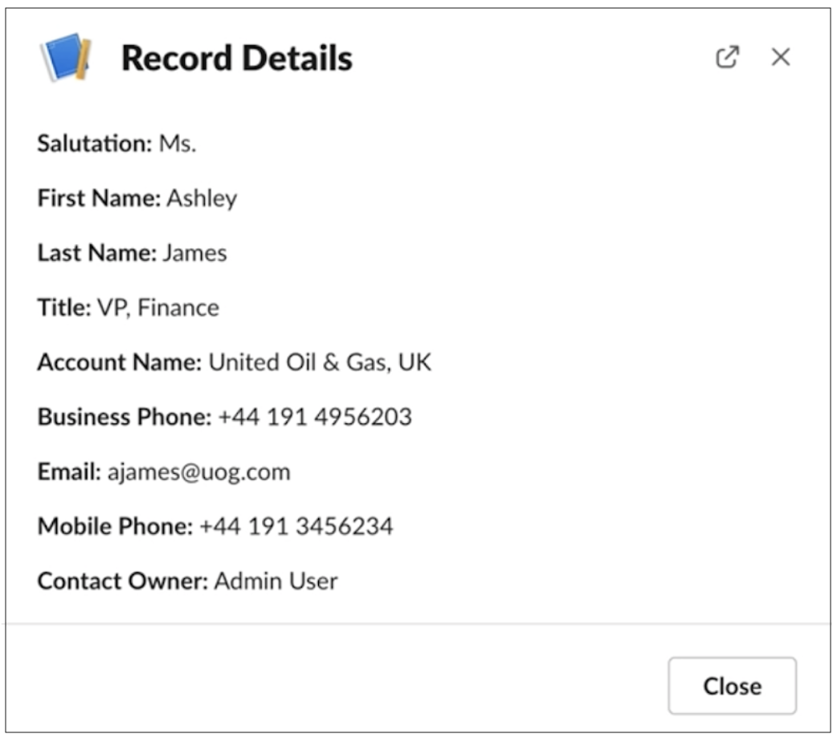The height and width of the screenshot is (742, 837).
Task: Select the salutation value Ms.
Action: coord(178,144)
